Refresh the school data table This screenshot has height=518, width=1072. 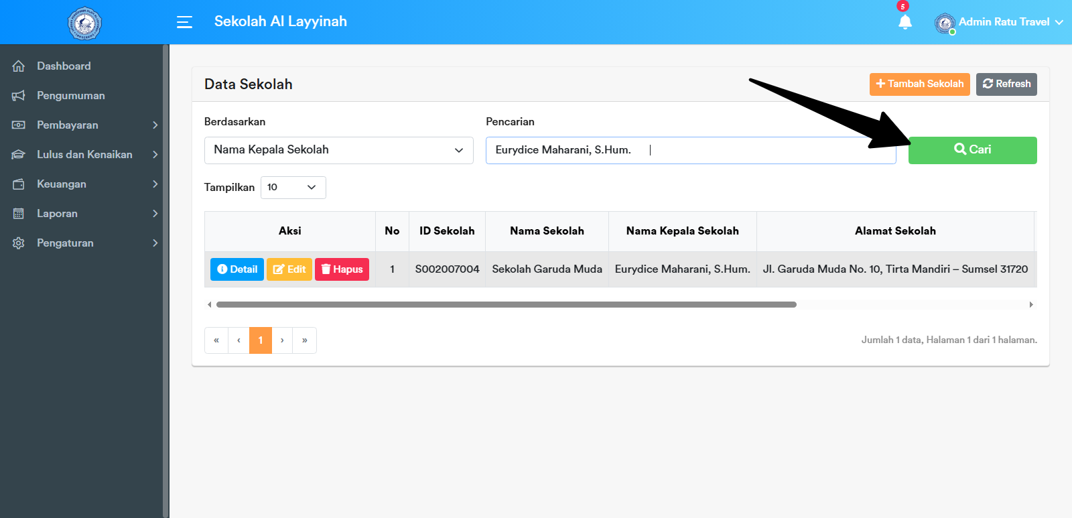click(x=1006, y=84)
